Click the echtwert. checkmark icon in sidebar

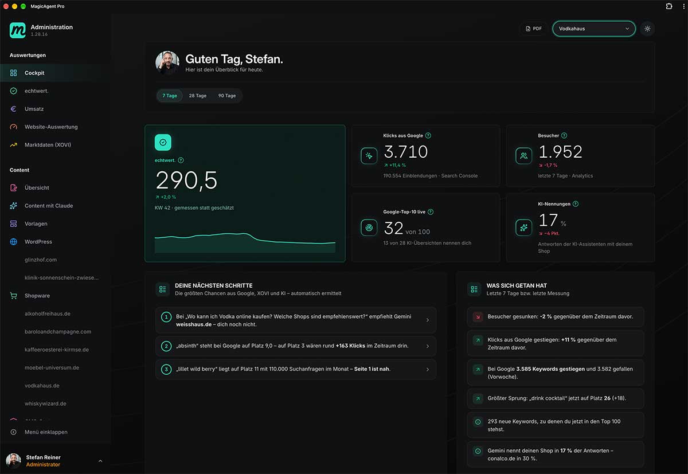(14, 91)
